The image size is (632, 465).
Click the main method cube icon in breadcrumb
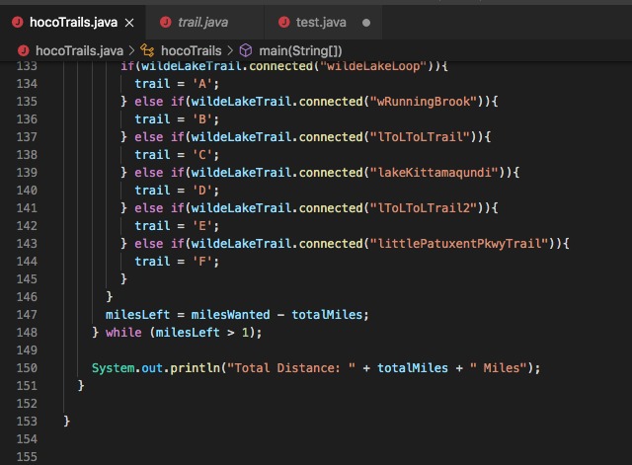tap(246, 50)
